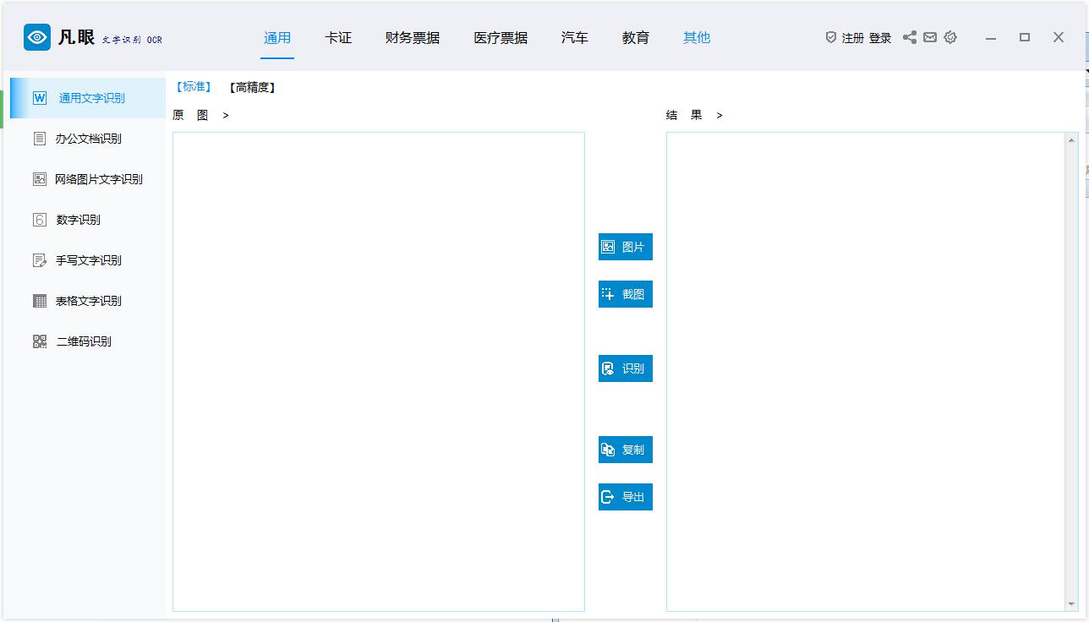Screen dimensions: 1089x622
Task: Click result scrollbar up arrow
Action: click(1072, 139)
